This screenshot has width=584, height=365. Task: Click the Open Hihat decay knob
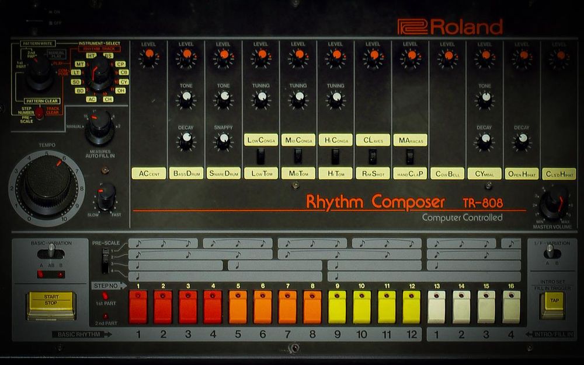pyautogui.click(x=522, y=141)
